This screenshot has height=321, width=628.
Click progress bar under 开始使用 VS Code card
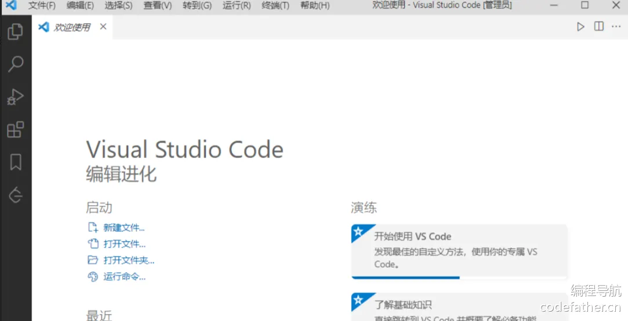point(459,278)
